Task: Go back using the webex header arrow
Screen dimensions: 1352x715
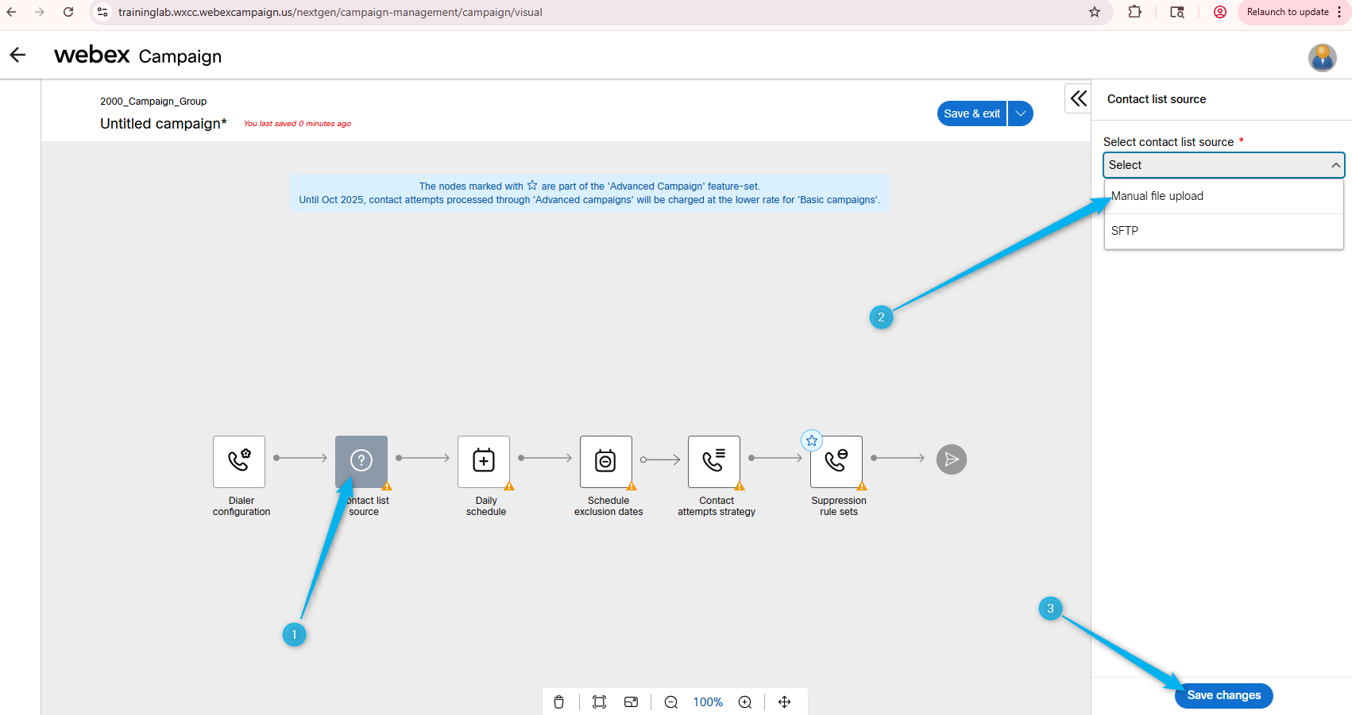Action: point(17,55)
